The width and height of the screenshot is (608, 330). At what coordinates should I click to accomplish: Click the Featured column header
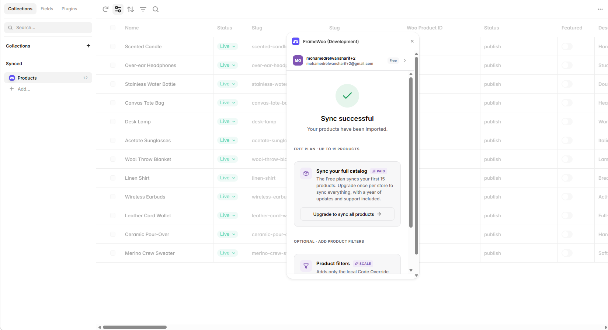572,28
